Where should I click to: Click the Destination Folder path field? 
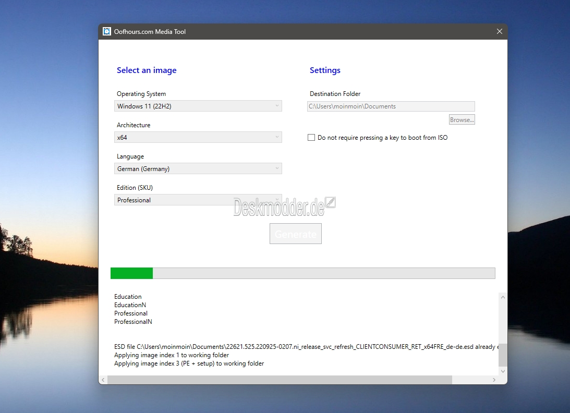tap(391, 106)
